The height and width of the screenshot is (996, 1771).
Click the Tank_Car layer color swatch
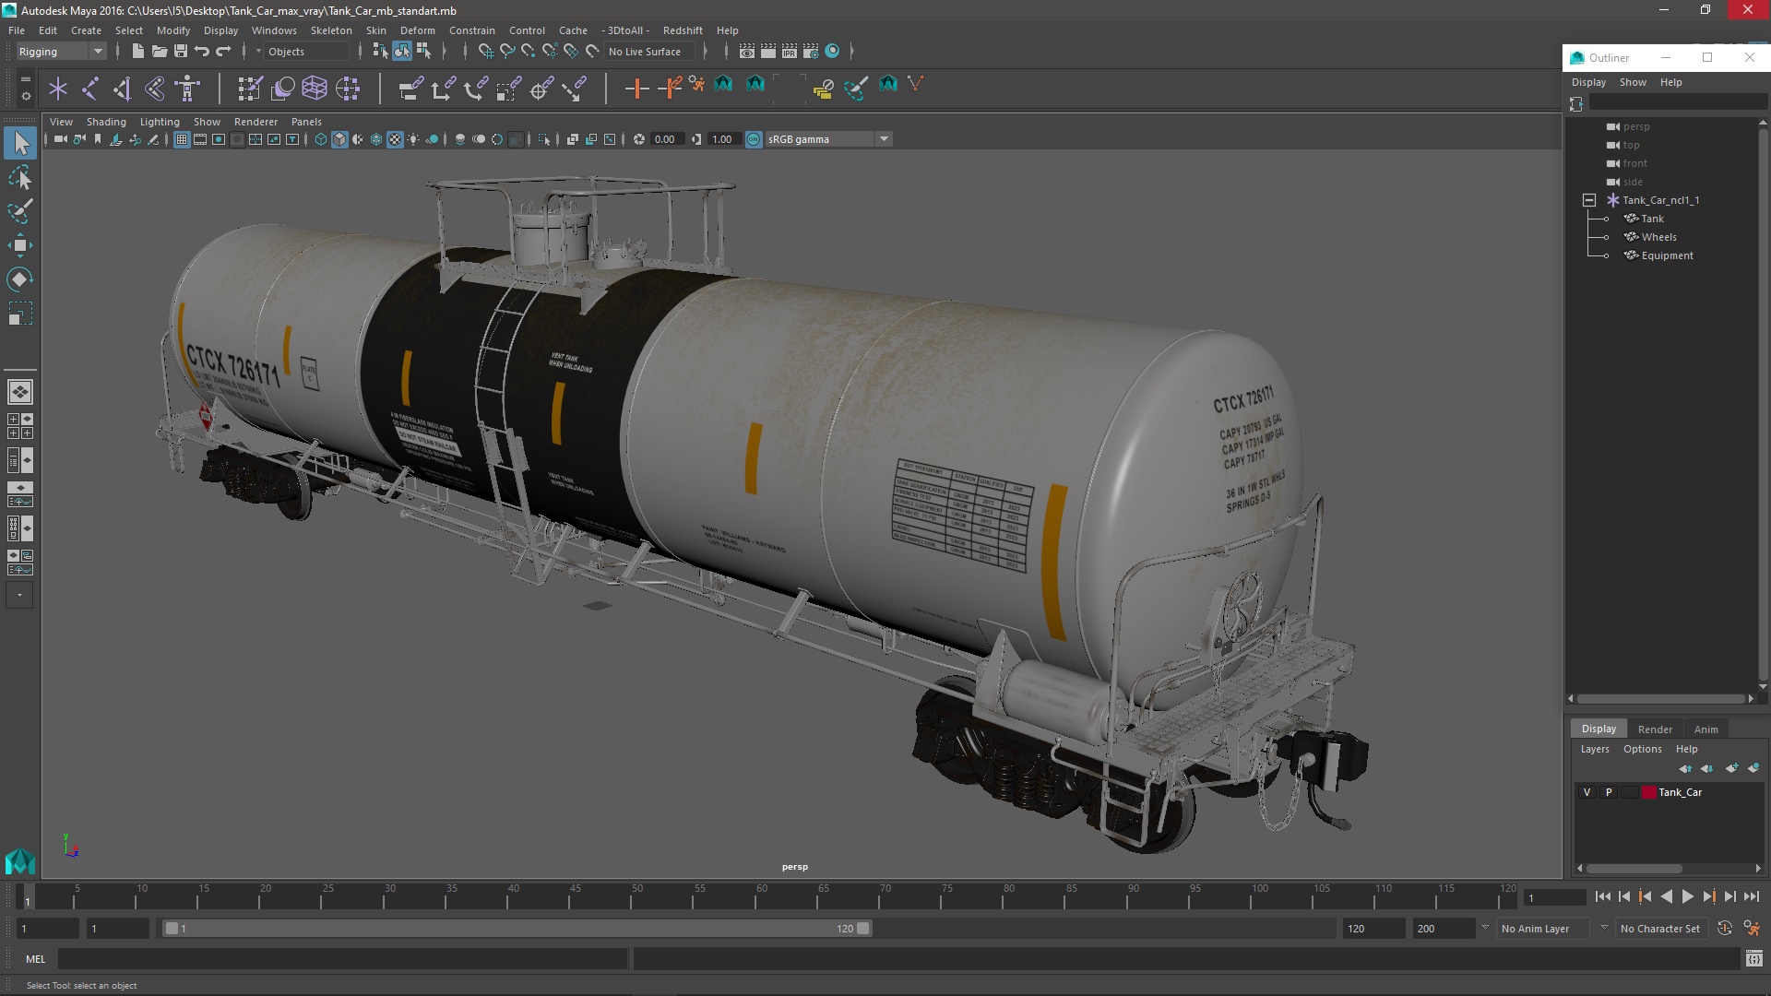click(x=1648, y=792)
